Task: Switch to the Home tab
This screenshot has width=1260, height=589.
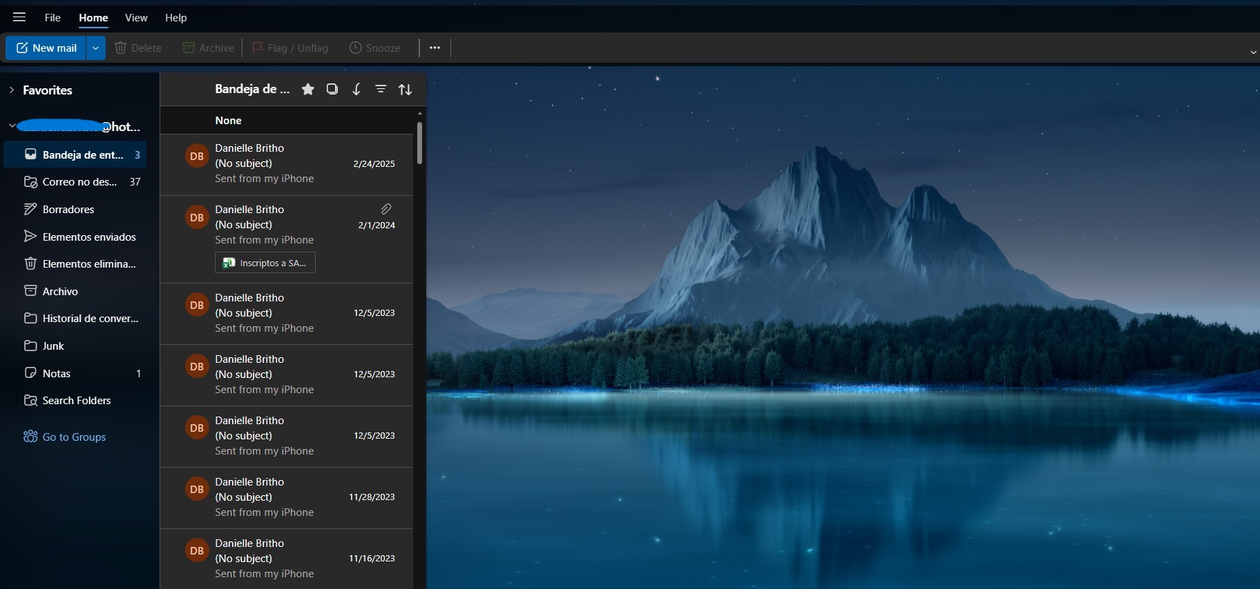Action: click(93, 17)
